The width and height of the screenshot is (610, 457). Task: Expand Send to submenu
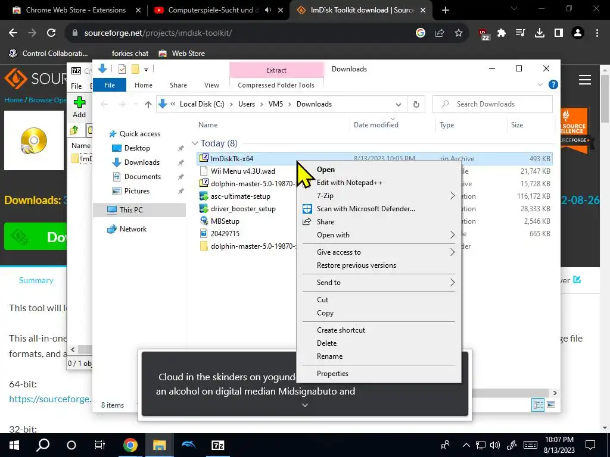tap(452, 283)
